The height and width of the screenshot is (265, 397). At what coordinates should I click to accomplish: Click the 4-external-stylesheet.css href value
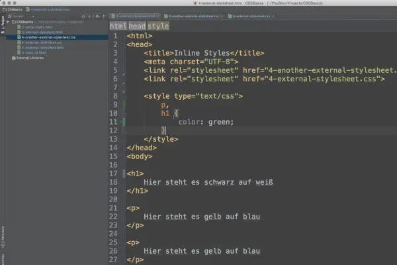[x=322, y=79]
